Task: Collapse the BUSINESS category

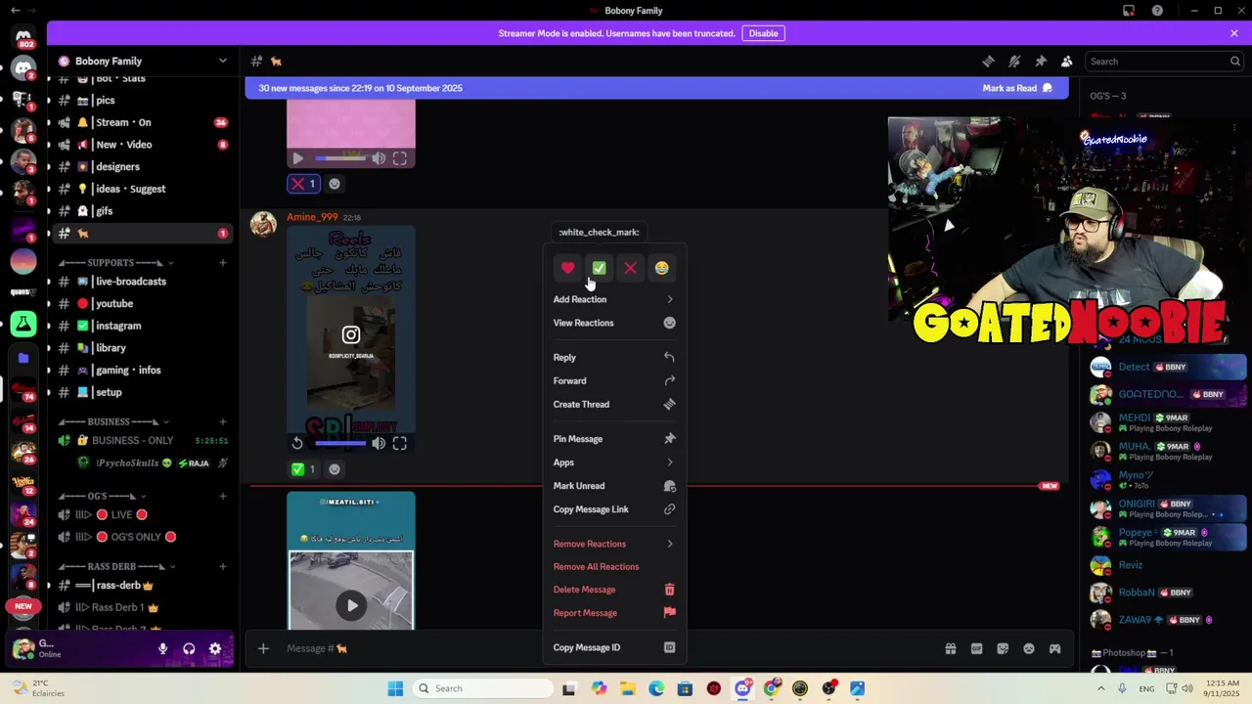Action: [113, 421]
